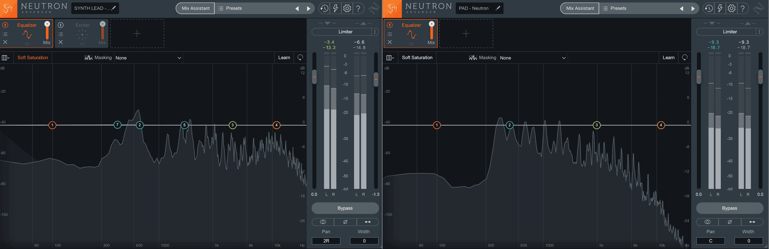Image resolution: width=769 pixels, height=249 pixels.
Task: Invert phase icon in PAD window
Action: [730, 222]
